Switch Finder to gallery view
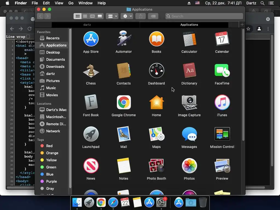The height and width of the screenshot is (210, 280). (100, 16)
